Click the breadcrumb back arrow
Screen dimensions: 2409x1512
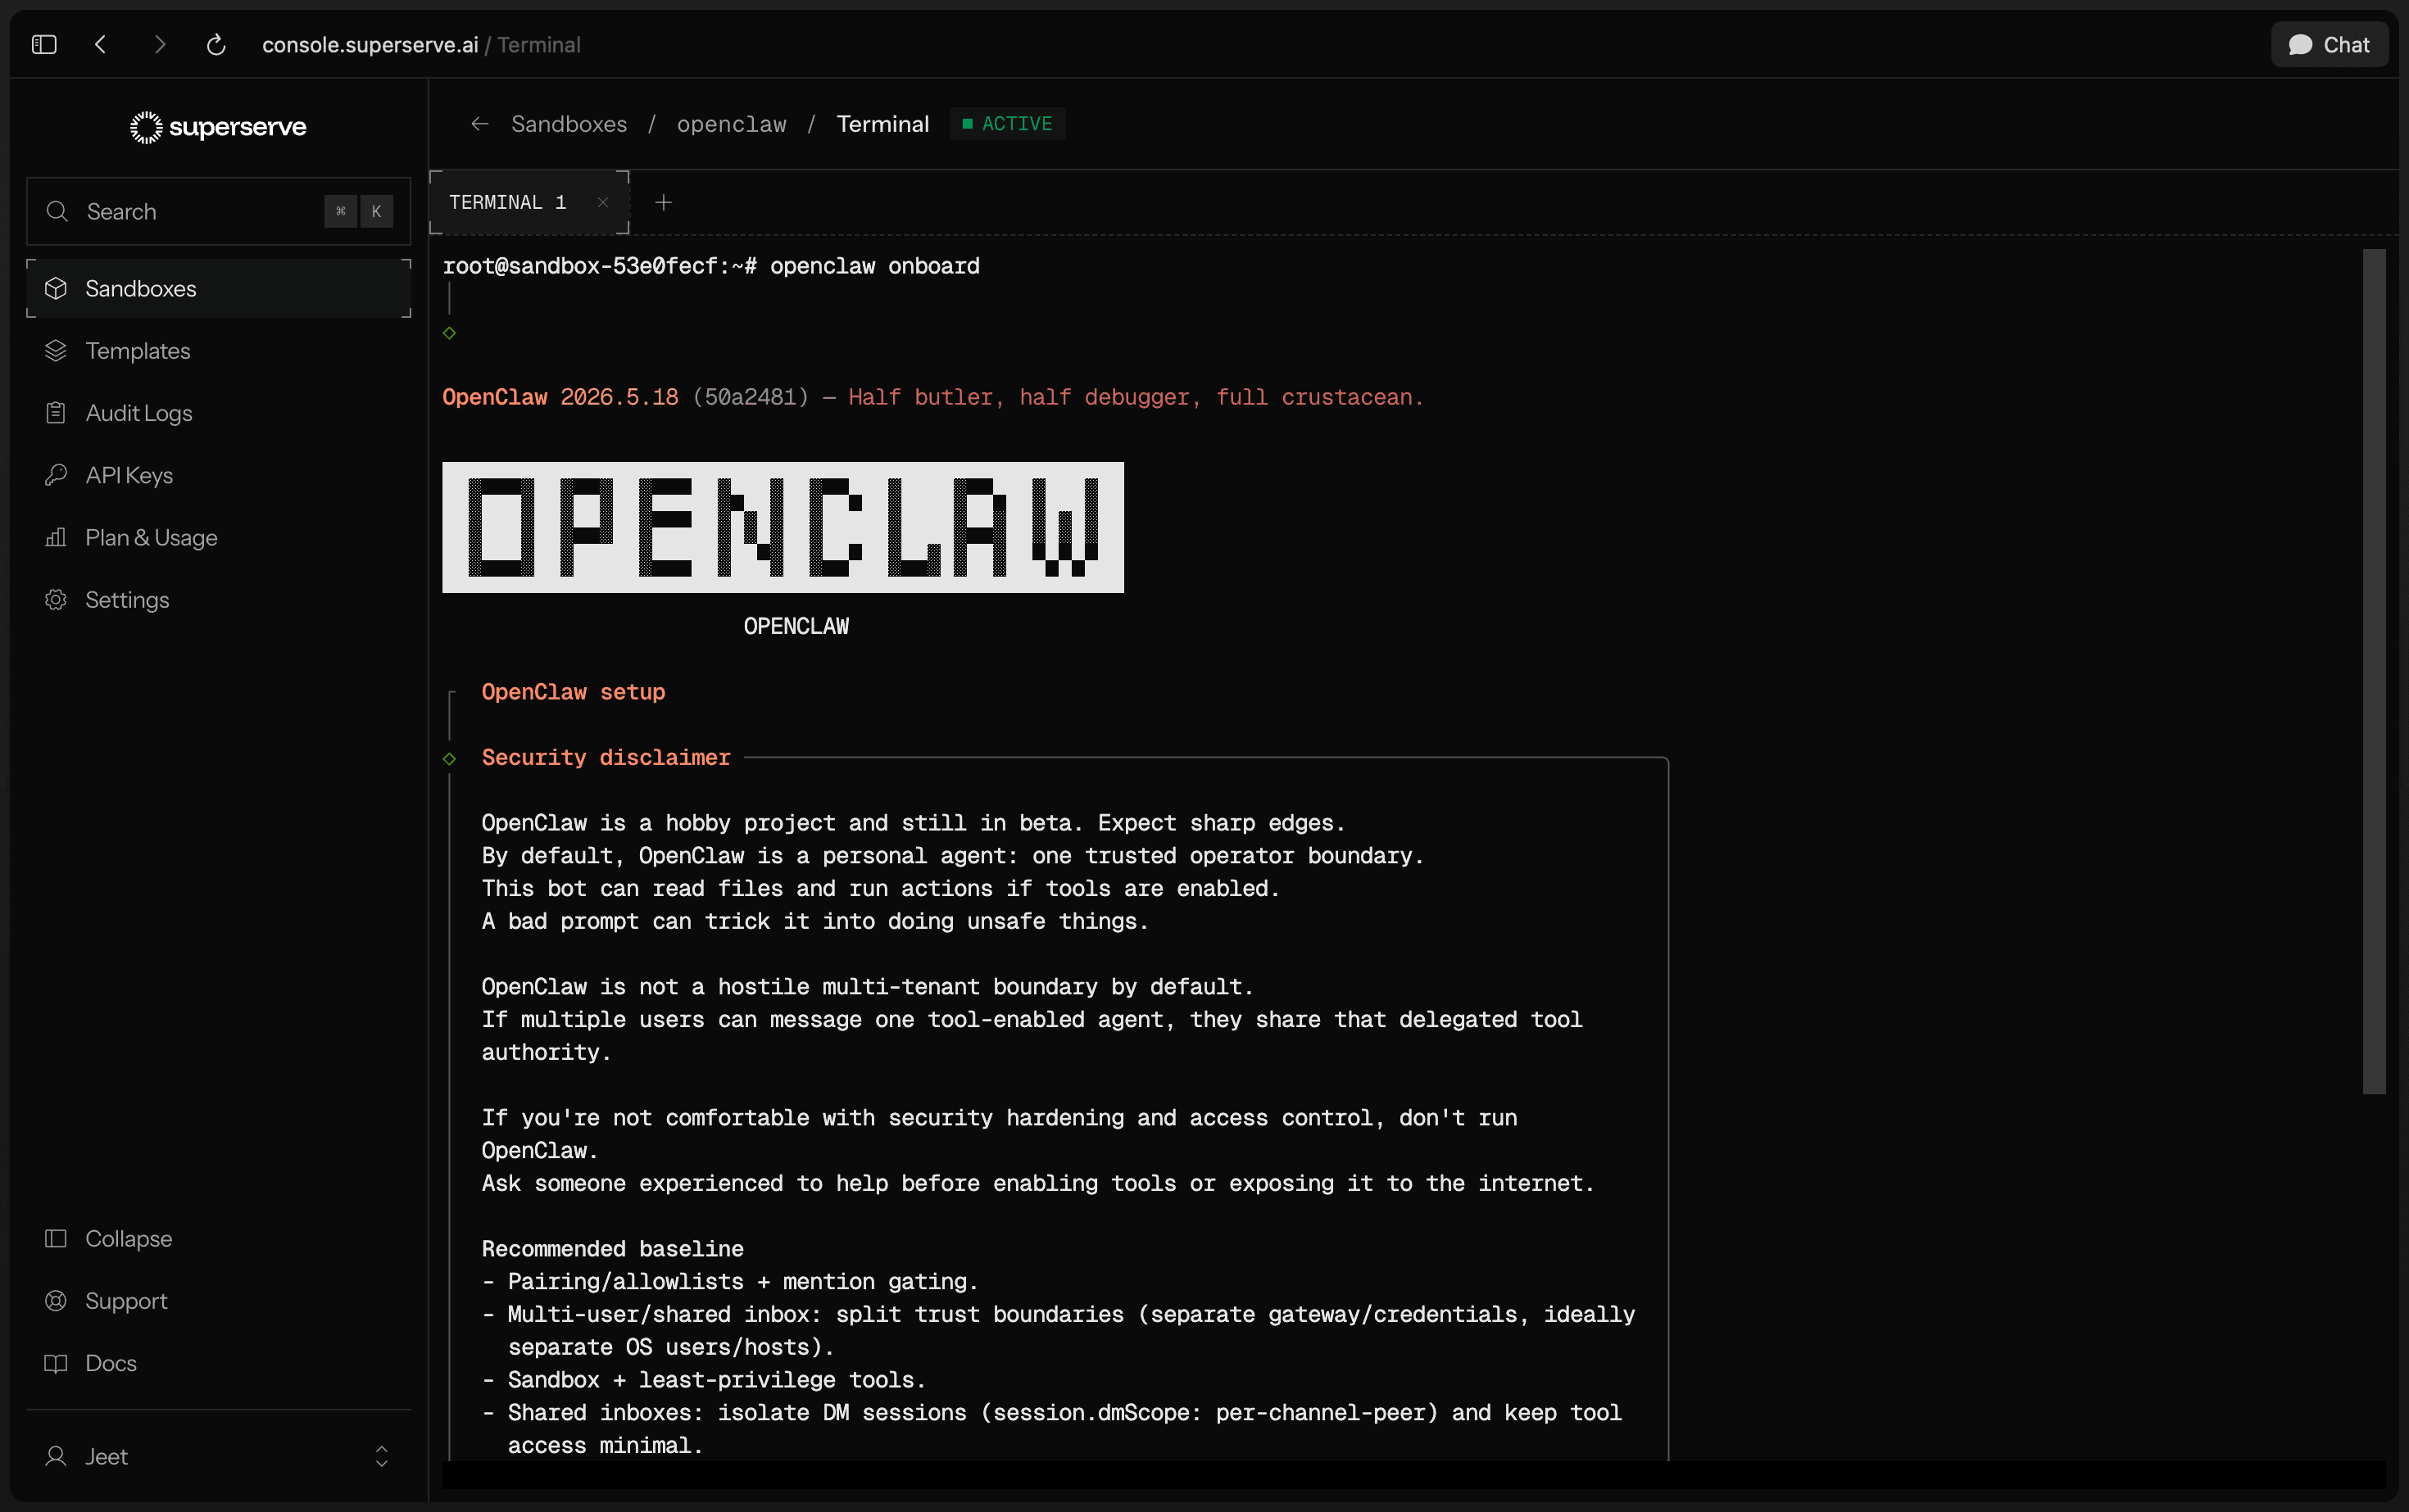point(480,124)
